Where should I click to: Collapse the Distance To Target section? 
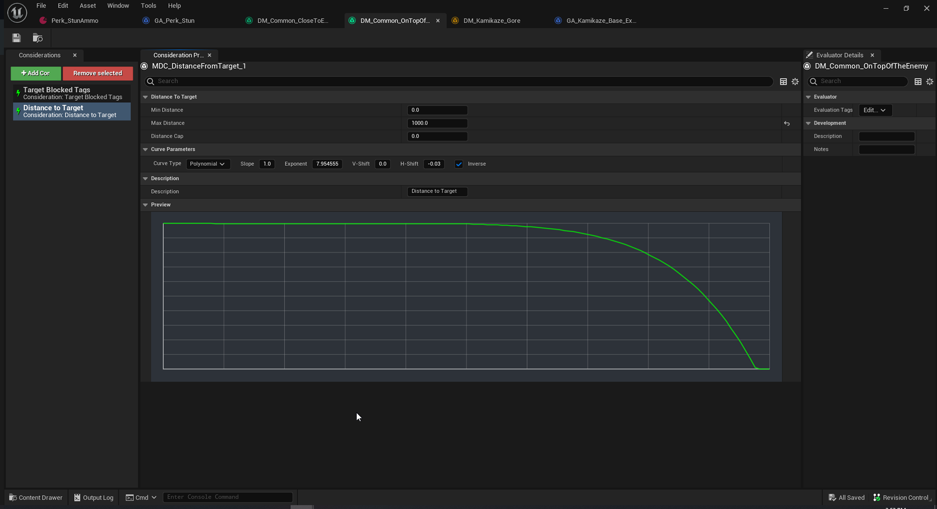click(x=145, y=97)
